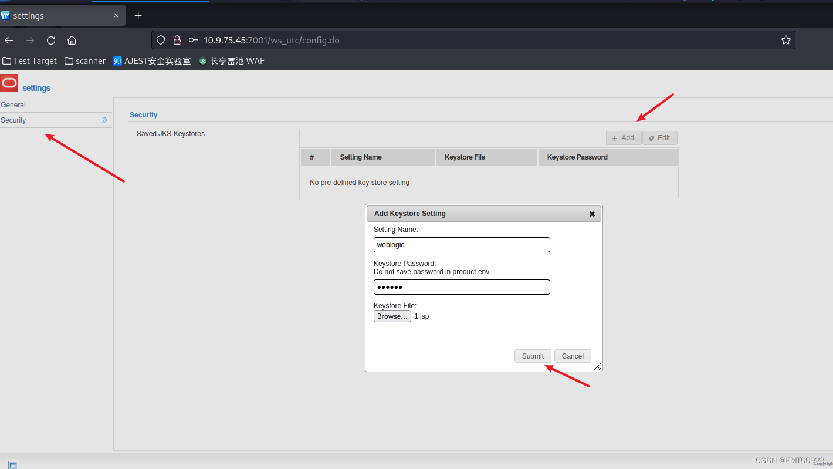
Task: Click the address bar URL
Action: (x=272, y=40)
